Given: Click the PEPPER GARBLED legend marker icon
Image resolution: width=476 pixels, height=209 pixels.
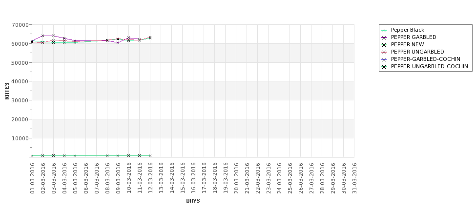Looking at the screenshot, I should 384,38.
